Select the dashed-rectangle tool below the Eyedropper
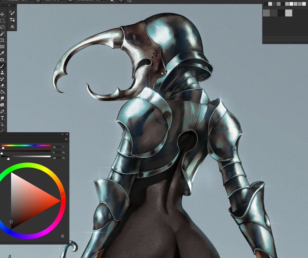 [2, 60]
